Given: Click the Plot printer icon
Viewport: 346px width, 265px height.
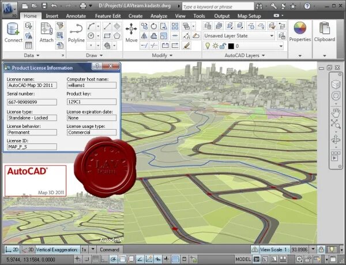Looking at the screenshot, I should tap(83, 6).
